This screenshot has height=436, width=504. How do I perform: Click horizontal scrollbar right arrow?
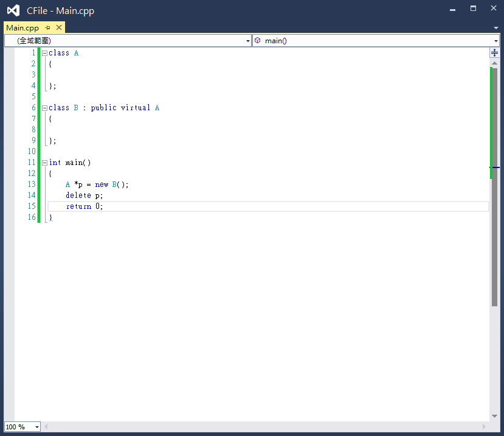[x=484, y=427]
